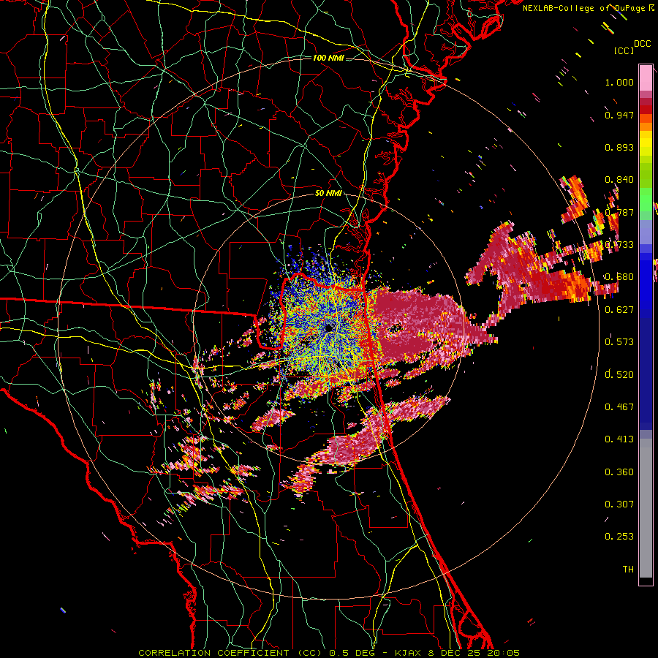This screenshot has width=658, height=658.
Task: Click the [CC] units label
Action: click(x=624, y=50)
